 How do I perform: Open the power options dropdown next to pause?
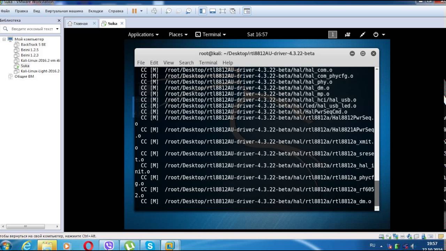point(141,11)
